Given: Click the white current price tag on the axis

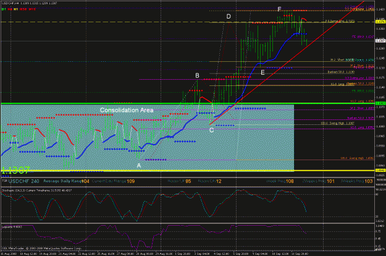Looking at the screenshot, I should click(x=380, y=41).
